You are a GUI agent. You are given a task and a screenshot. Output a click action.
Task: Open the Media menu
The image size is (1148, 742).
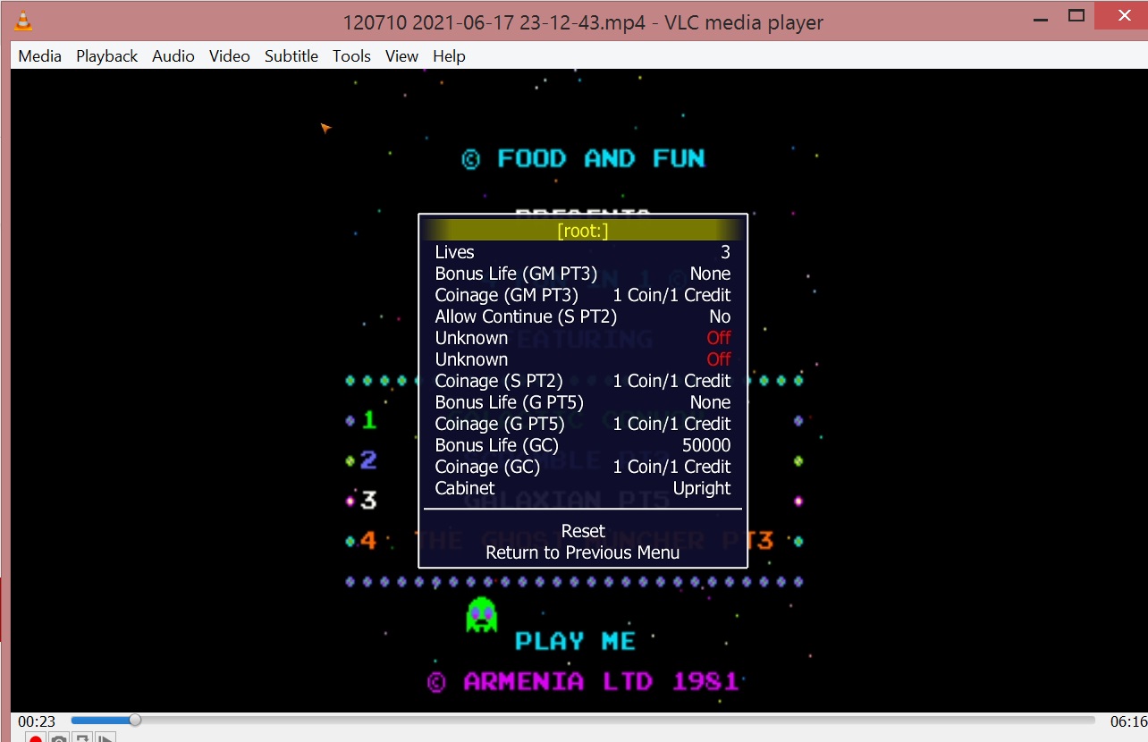coord(40,55)
